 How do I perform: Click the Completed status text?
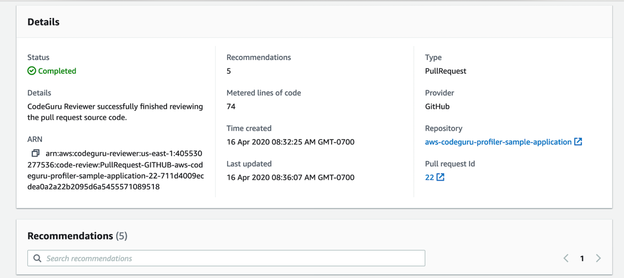(x=57, y=71)
